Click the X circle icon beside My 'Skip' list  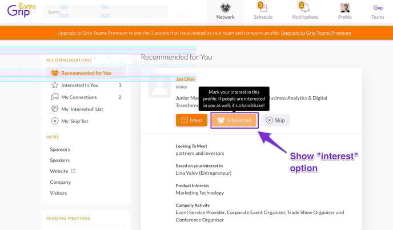coord(55,121)
